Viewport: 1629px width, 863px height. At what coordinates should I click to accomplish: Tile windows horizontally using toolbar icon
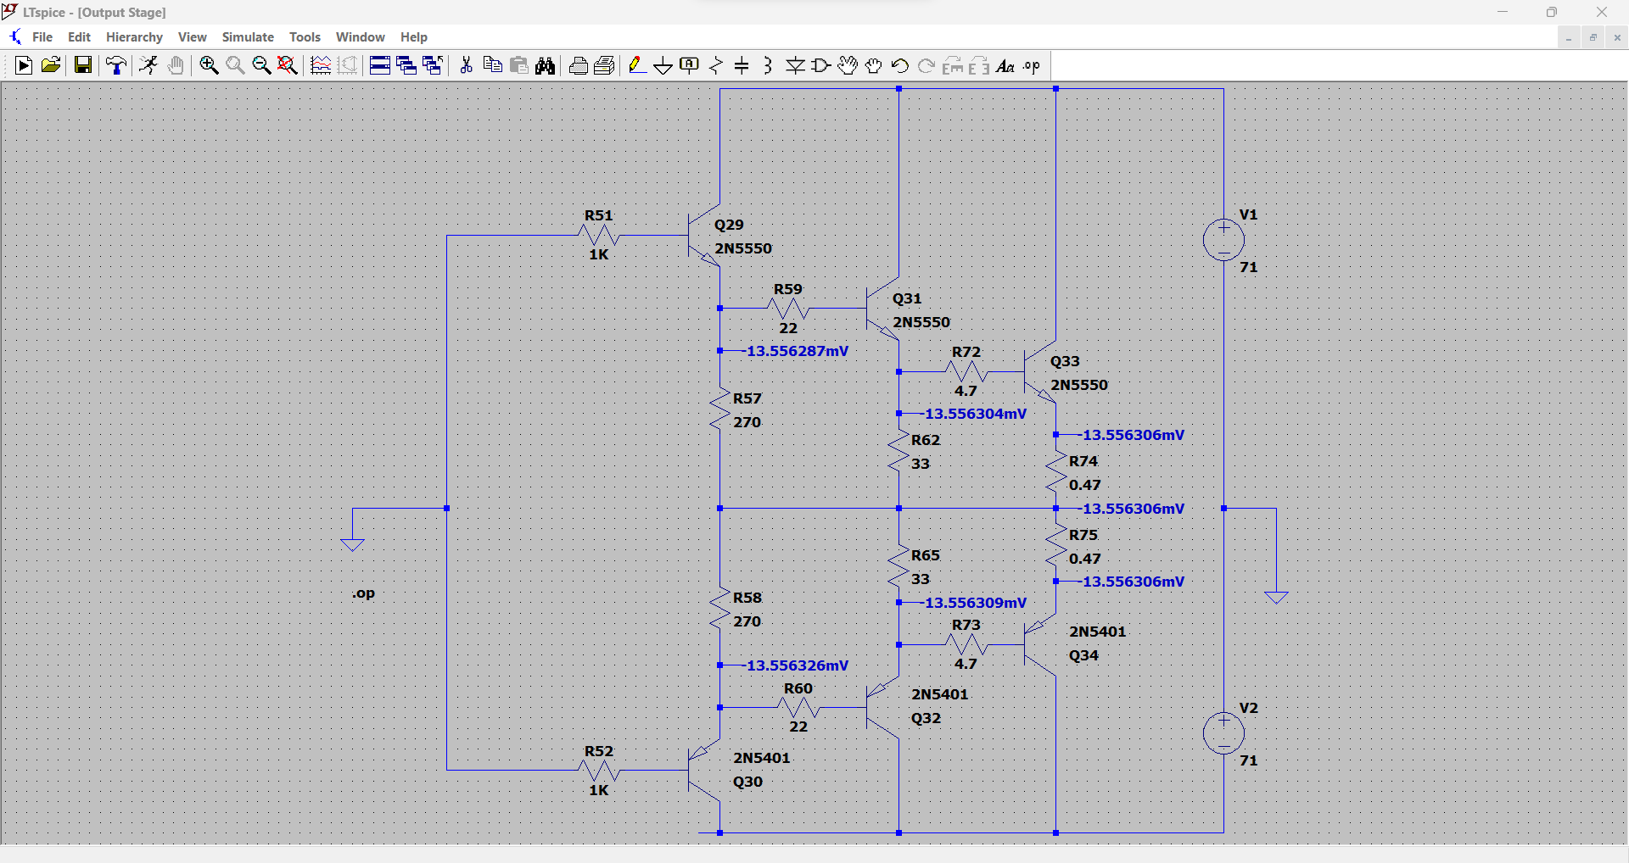pyautogui.click(x=380, y=66)
